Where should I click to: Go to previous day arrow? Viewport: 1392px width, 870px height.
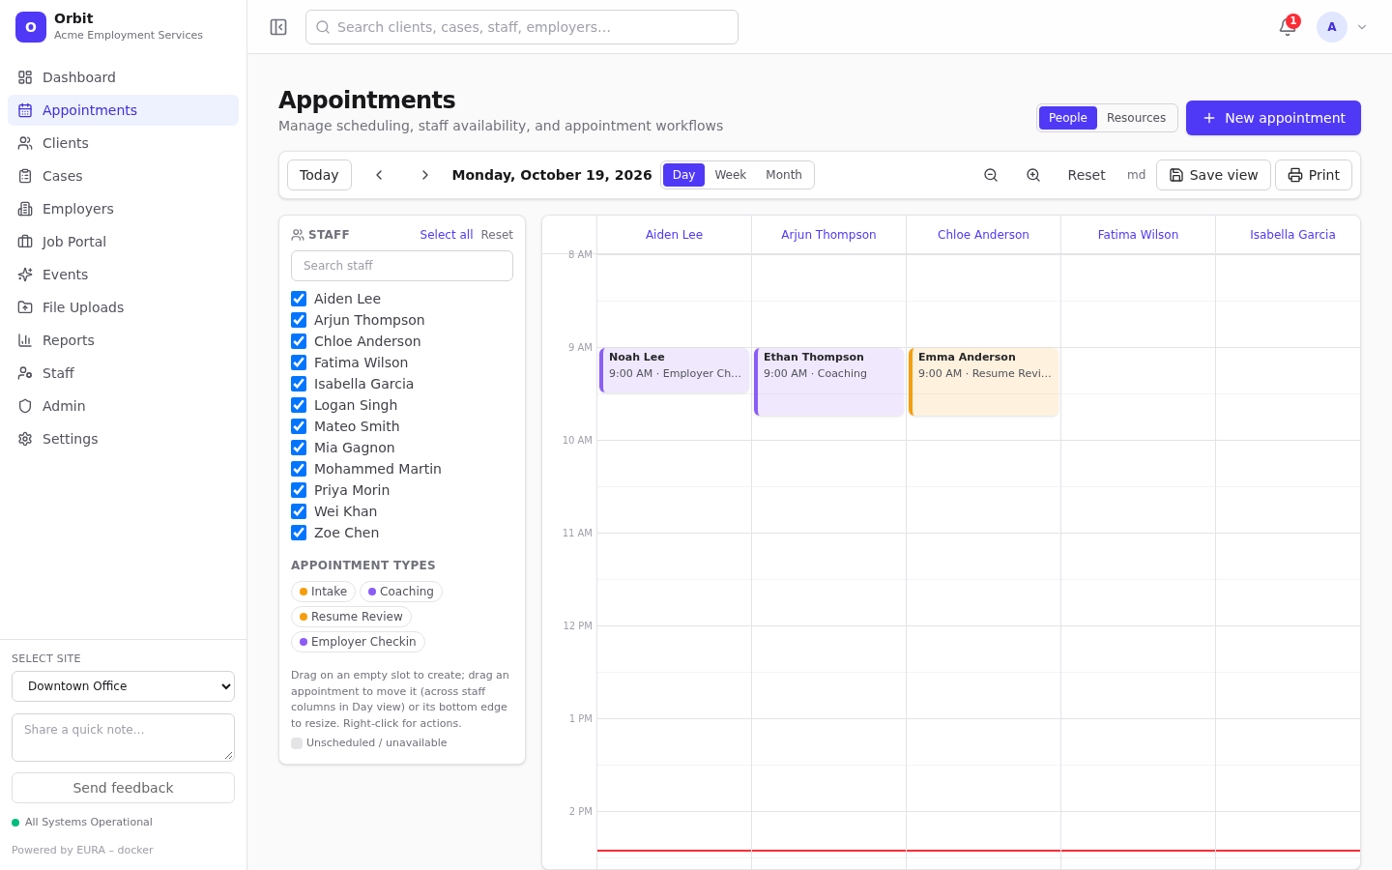pyautogui.click(x=380, y=175)
